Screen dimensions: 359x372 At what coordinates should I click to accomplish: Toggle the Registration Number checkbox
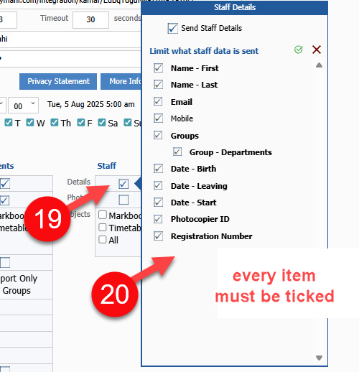tap(158, 236)
